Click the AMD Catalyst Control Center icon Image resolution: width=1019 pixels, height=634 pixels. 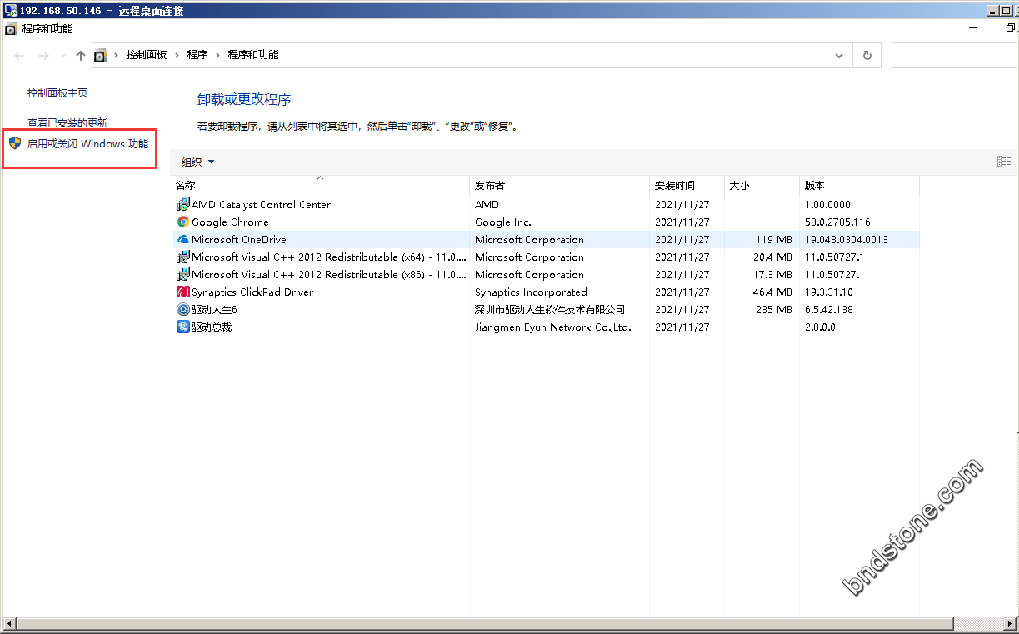point(183,204)
